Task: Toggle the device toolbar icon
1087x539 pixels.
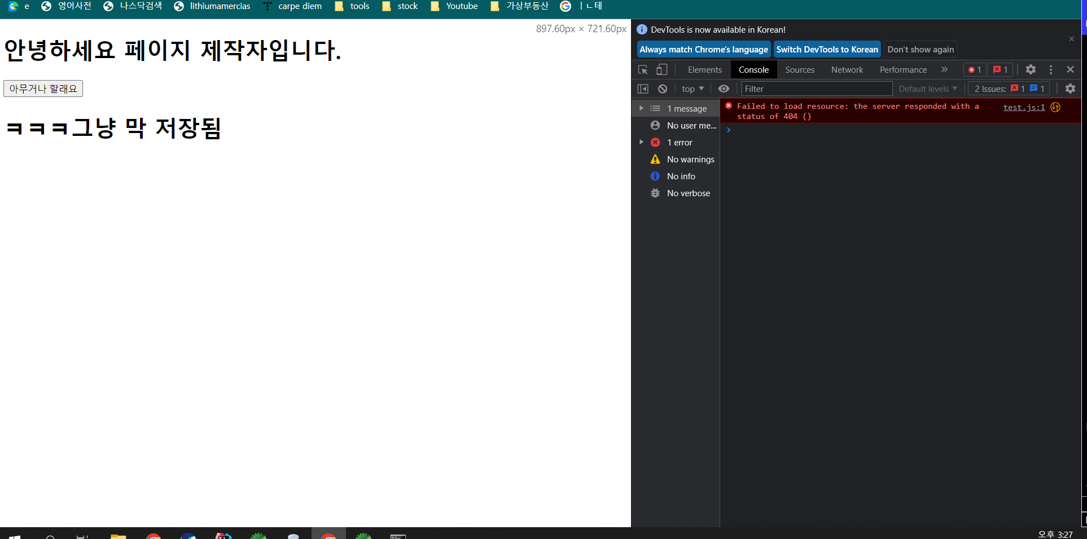Action: [x=661, y=70]
